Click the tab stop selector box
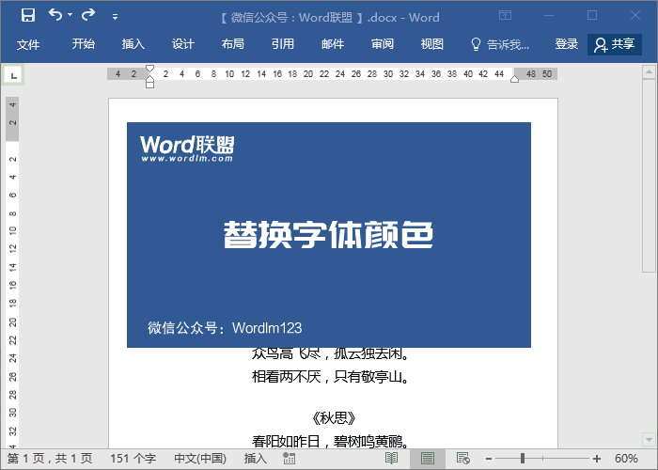 13,75
